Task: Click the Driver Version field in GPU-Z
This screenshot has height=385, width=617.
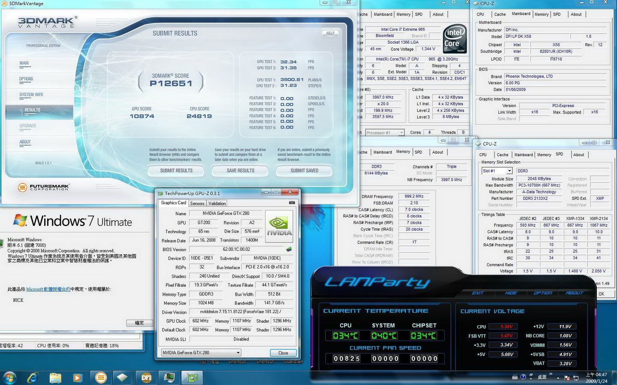Action: point(241,312)
